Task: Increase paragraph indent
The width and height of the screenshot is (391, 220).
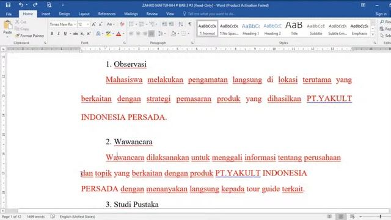Action: click(171, 24)
